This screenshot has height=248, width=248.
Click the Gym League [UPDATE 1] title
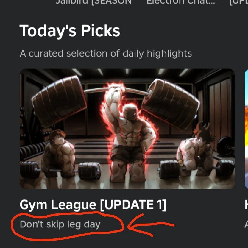pyautogui.click(x=93, y=205)
